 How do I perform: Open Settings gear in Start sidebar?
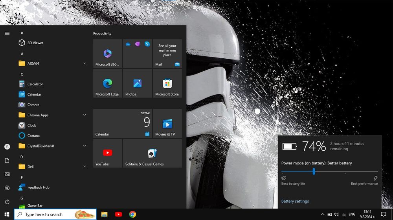[7, 188]
